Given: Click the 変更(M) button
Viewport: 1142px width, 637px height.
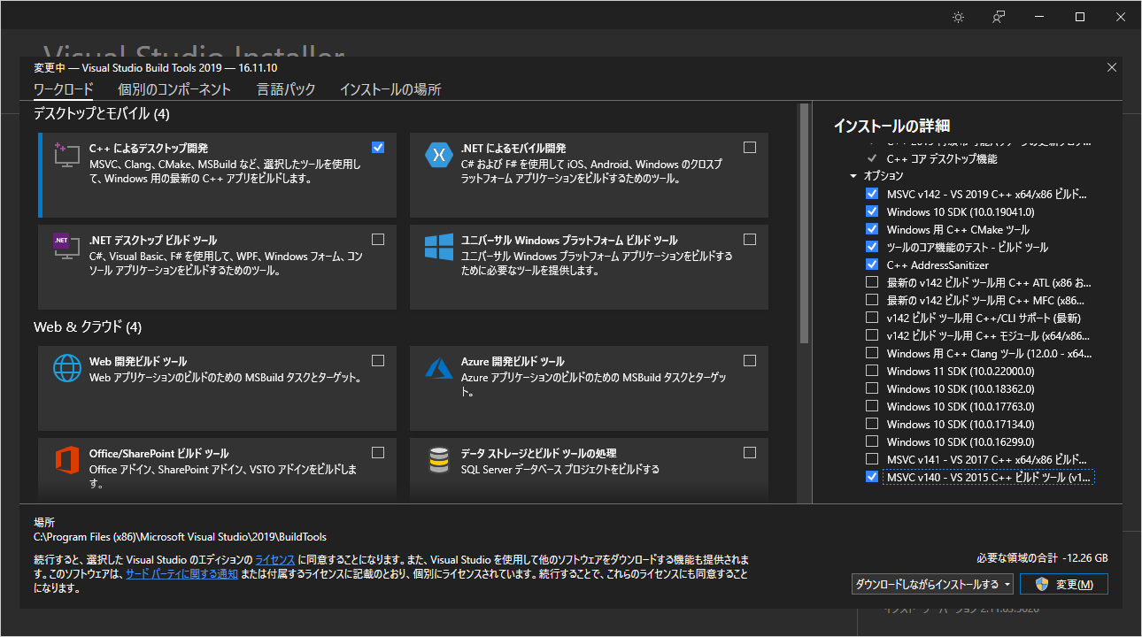Looking at the screenshot, I should [x=1063, y=583].
